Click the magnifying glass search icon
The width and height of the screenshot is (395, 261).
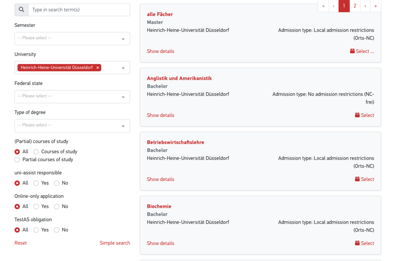21,10
